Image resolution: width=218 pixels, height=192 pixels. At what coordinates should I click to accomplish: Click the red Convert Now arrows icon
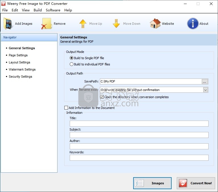tap(183, 183)
